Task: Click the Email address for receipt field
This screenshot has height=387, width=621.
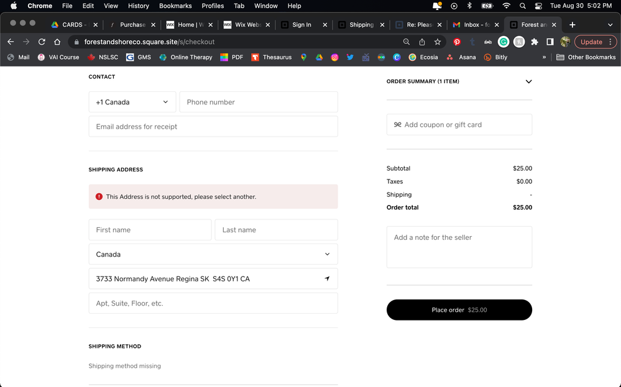Action: pyautogui.click(x=213, y=126)
